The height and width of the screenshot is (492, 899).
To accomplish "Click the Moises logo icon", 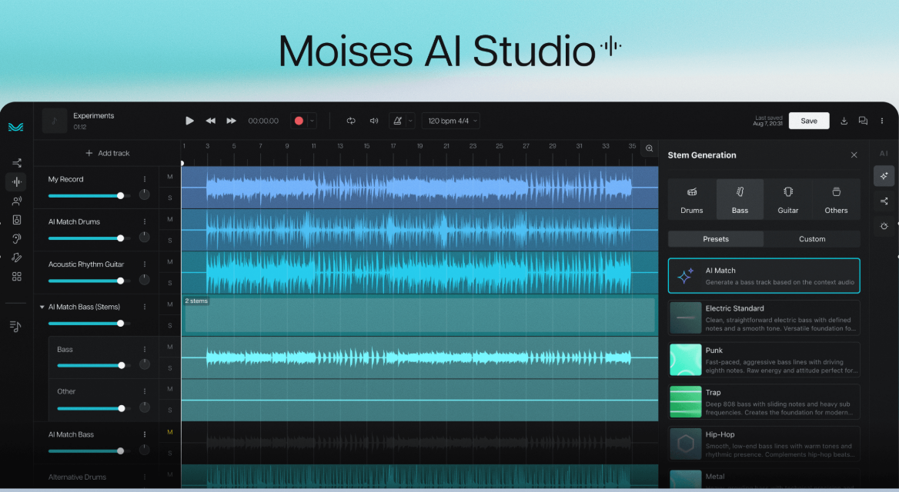I will 16,127.
